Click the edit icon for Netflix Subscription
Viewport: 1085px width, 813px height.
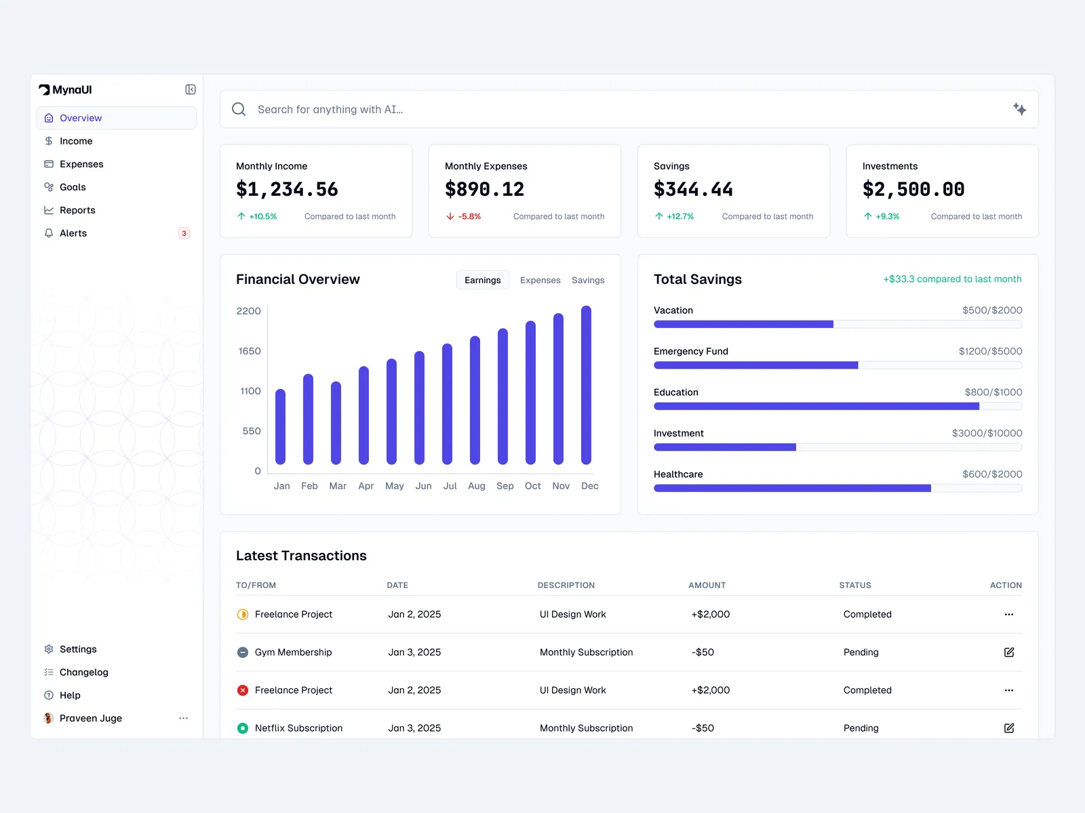(x=1008, y=728)
